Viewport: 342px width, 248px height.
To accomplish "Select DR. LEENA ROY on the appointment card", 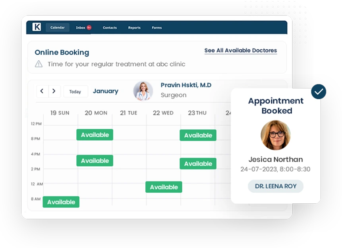I will click(x=275, y=186).
